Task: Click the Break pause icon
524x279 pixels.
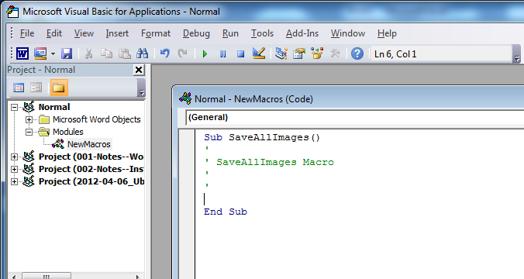Action: 223,53
